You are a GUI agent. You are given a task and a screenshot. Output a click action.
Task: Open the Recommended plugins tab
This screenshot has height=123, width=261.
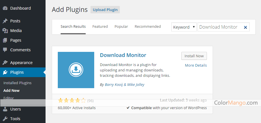[148, 27]
